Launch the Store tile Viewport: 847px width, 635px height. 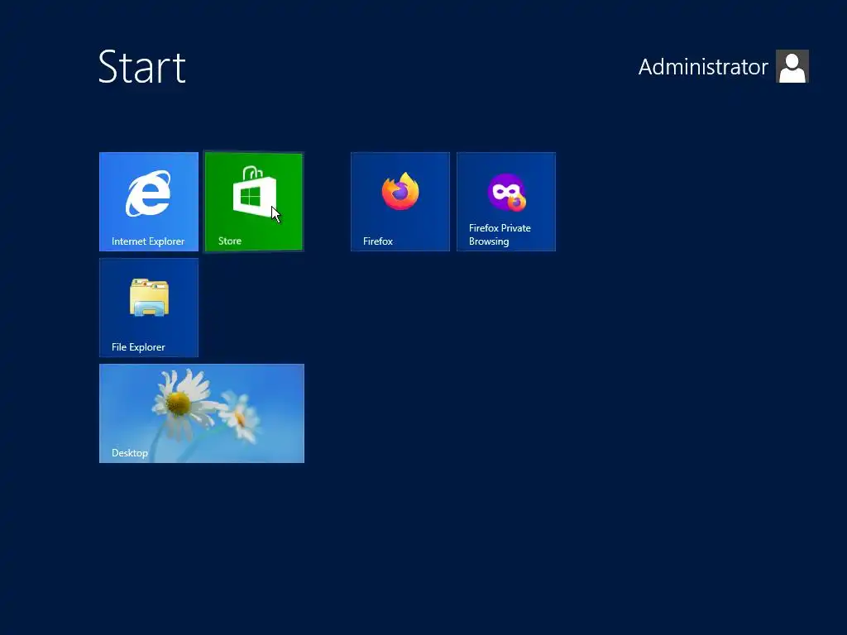point(254,202)
